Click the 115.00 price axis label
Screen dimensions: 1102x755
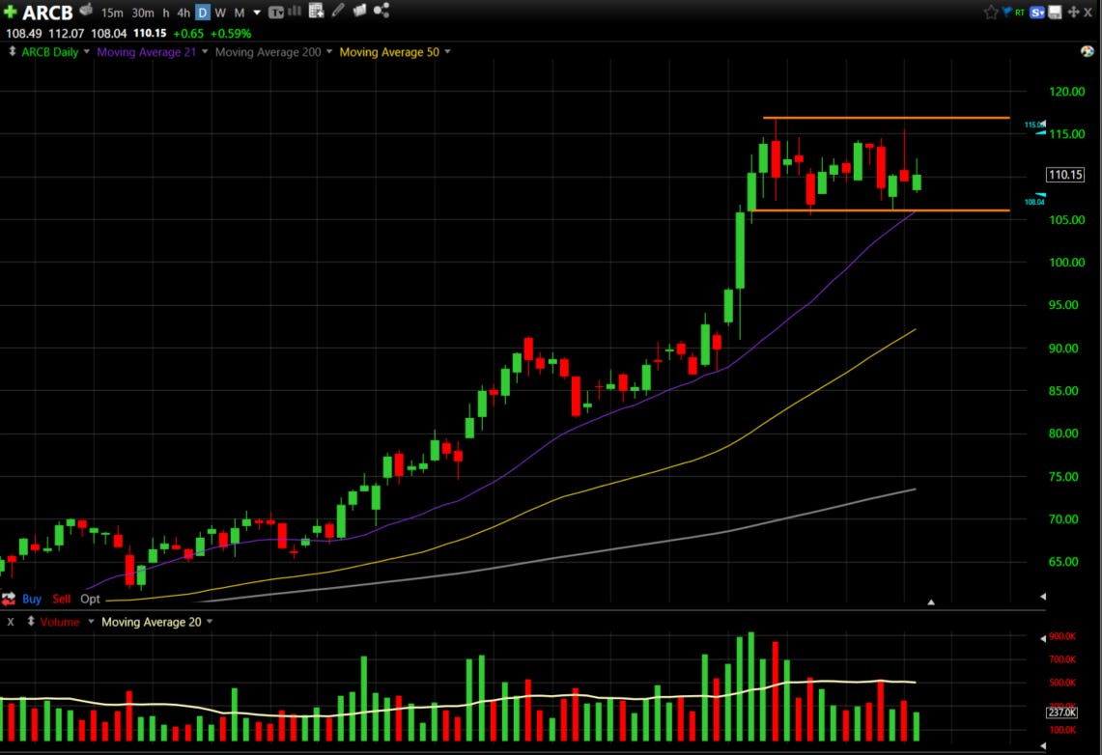pos(1067,134)
